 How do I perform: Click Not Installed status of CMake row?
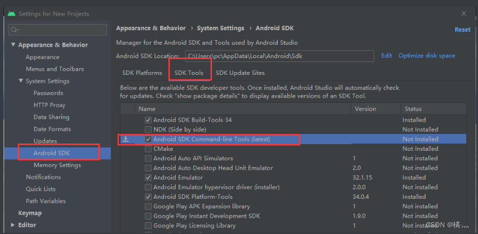coord(420,149)
